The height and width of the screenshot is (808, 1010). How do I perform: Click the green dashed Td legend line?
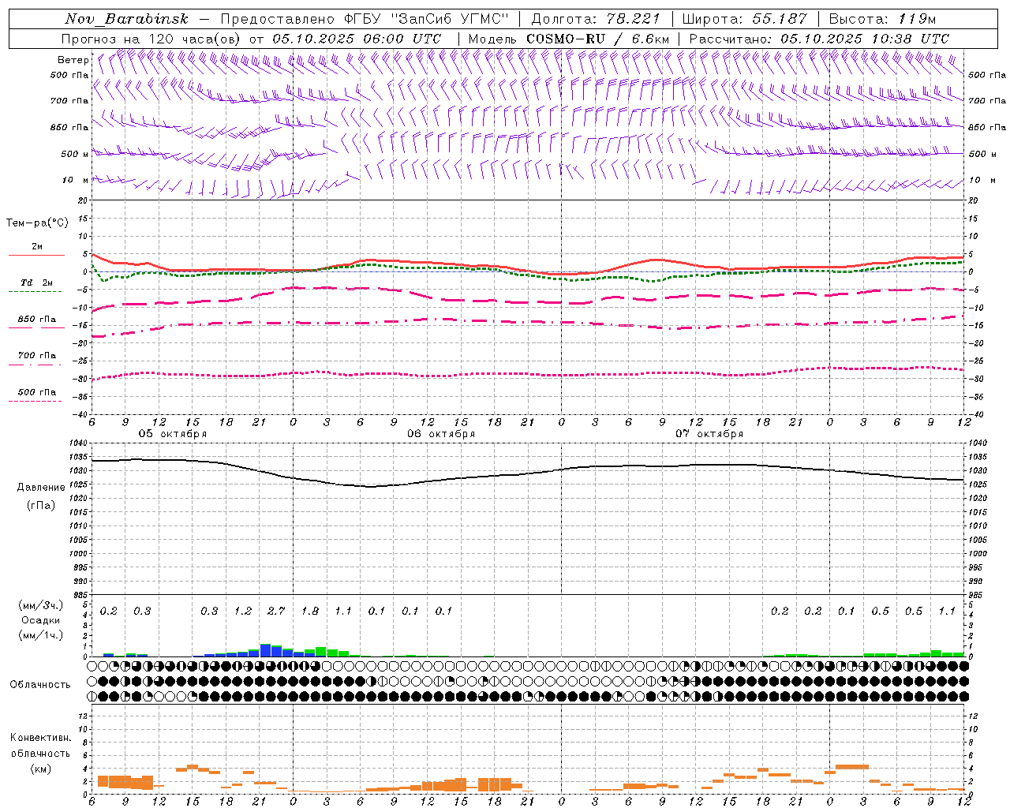click(x=35, y=291)
